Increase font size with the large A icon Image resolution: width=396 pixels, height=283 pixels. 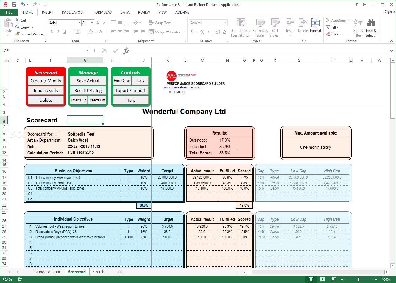tap(98, 23)
